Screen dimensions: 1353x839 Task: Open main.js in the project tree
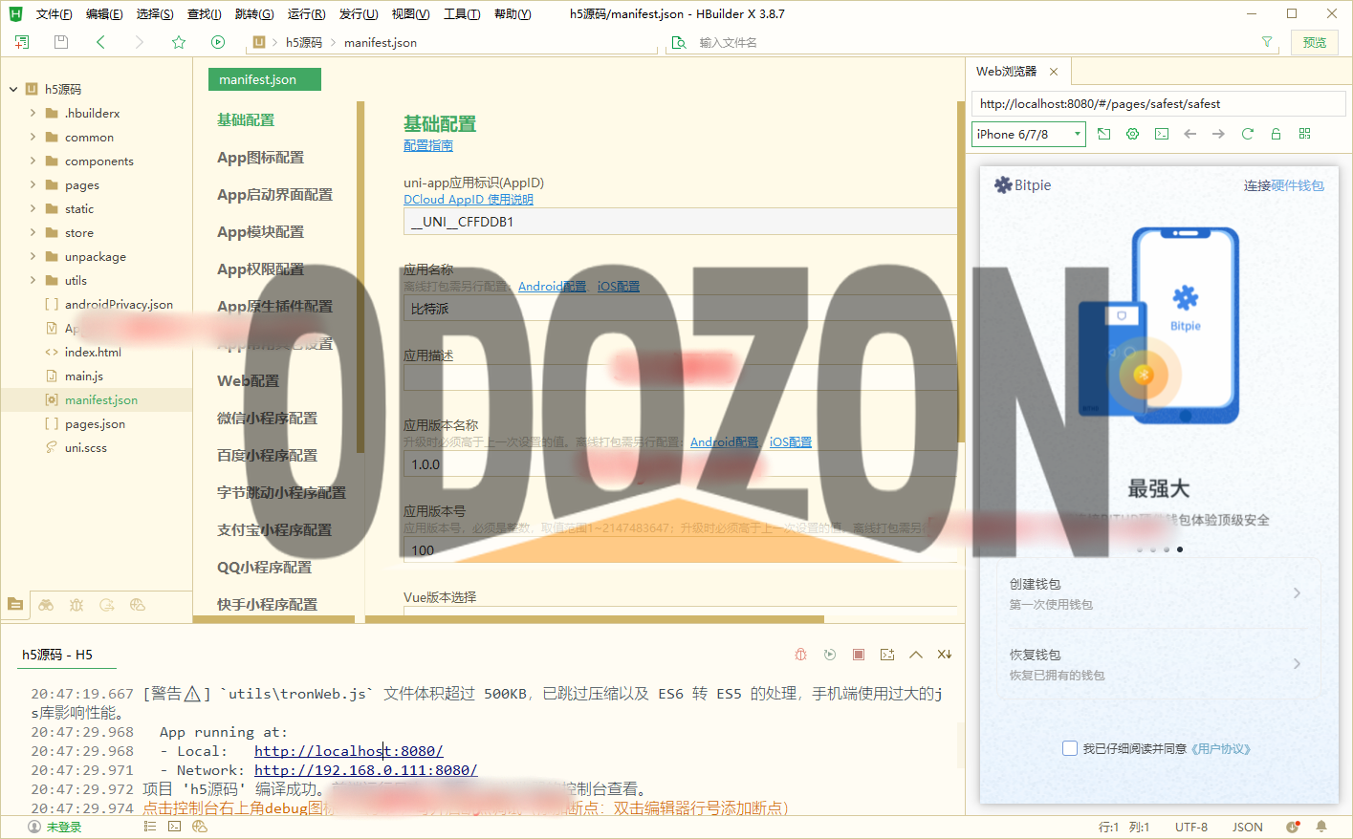pos(84,376)
